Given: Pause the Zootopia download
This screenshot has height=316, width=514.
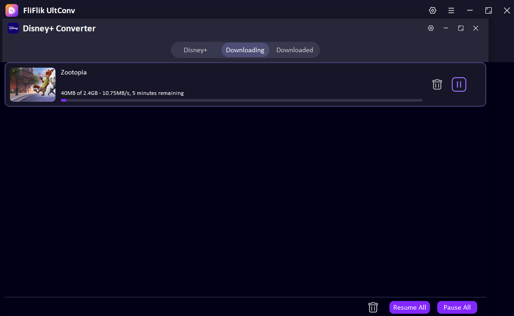Looking at the screenshot, I should click(x=459, y=84).
